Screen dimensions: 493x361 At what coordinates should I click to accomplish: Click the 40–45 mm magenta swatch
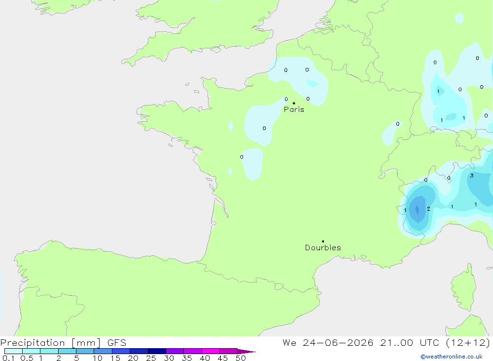(211, 351)
